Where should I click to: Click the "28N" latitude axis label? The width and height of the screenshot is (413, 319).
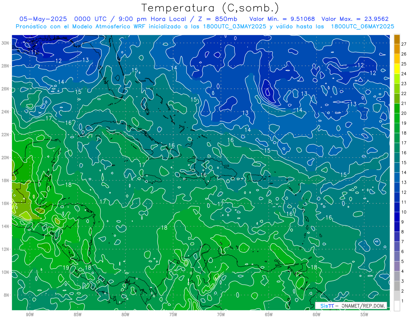(x=4, y=66)
